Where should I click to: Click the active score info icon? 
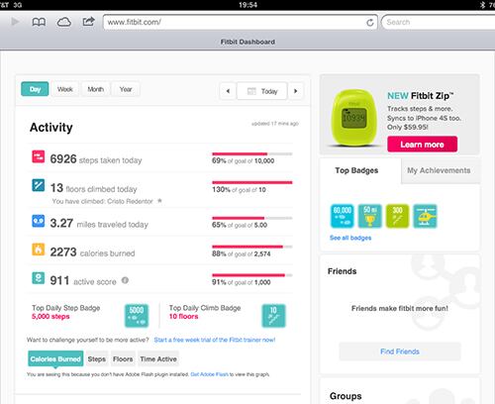[125, 280]
